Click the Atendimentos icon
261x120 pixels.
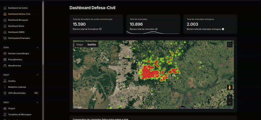tap(5, 66)
